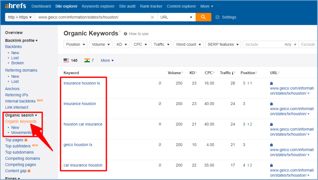Click the keyword car insurance houston
Image resolution: width=318 pixels, height=180 pixels.
point(83,165)
